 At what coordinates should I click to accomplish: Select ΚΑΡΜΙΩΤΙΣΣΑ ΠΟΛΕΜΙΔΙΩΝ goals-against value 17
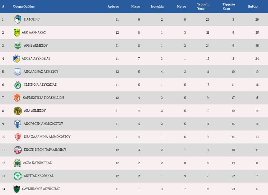pyautogui.click(x=233, y=98)
